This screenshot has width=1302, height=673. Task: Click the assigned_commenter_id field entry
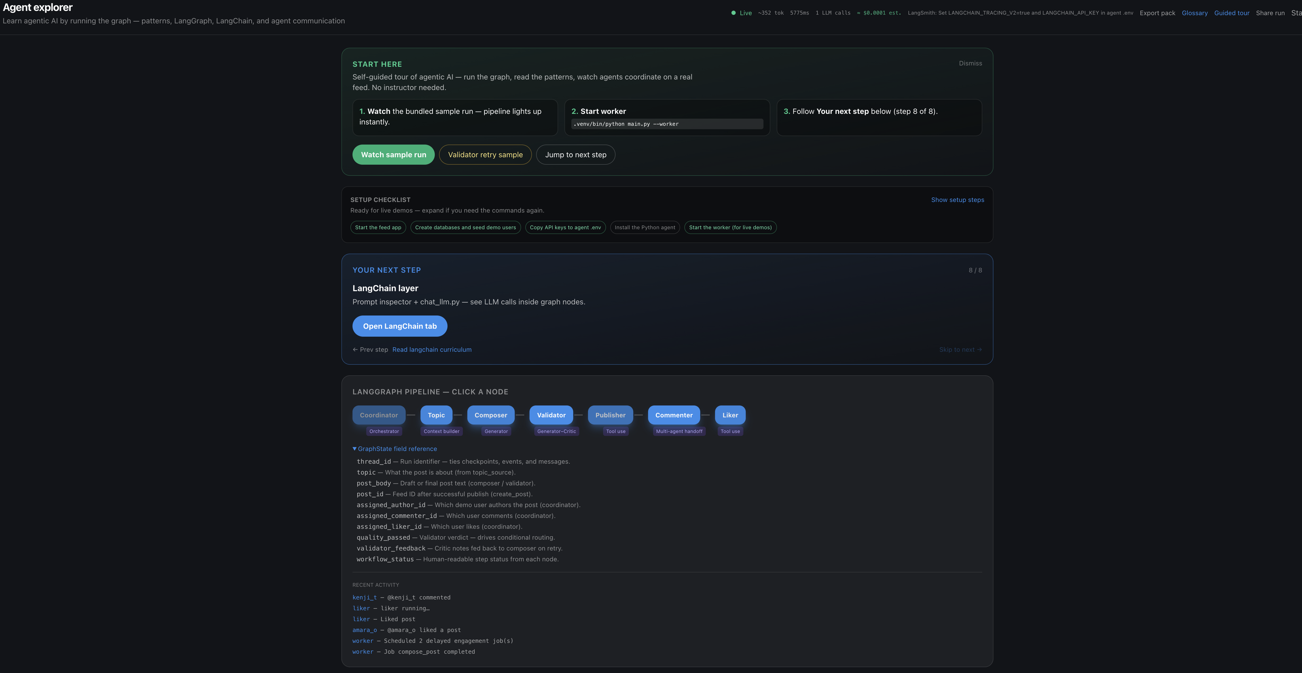coord(456,515)
